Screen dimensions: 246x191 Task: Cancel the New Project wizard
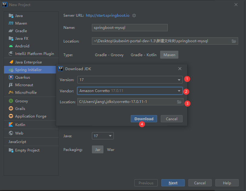tap(200, 183)
